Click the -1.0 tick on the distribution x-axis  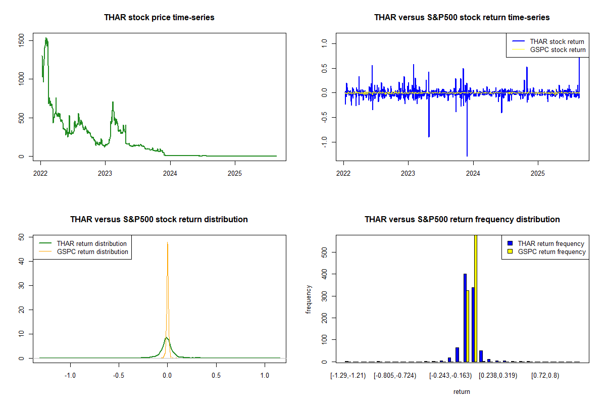(70, 376)
